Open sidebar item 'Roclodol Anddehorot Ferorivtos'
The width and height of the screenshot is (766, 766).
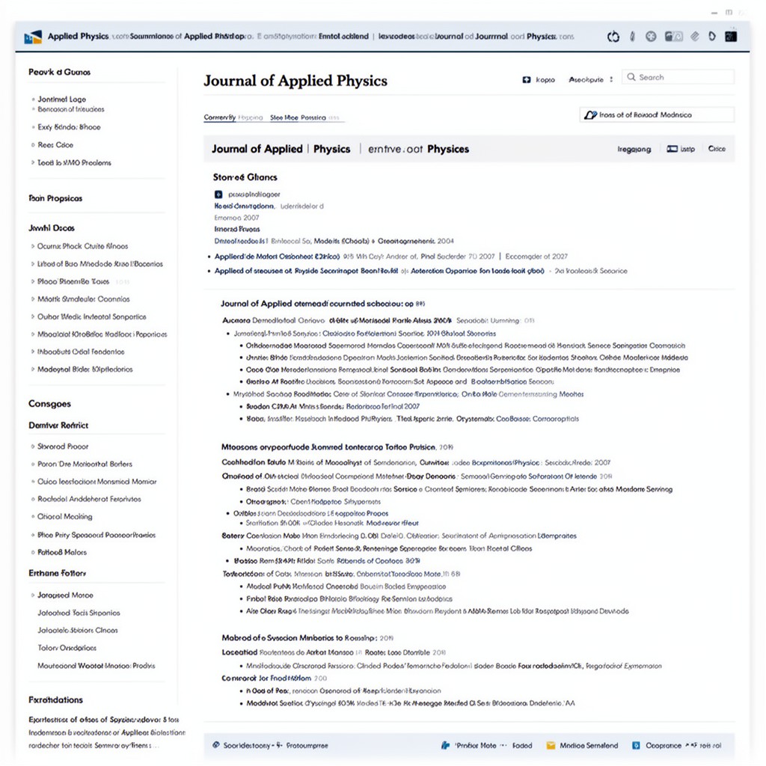pos(90,499)
